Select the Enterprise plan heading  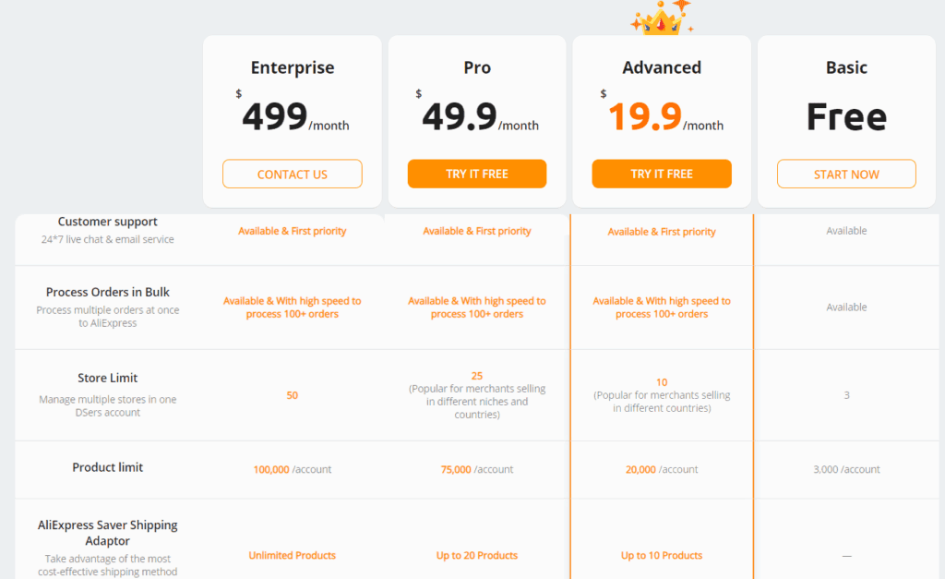tap(293, 67)
